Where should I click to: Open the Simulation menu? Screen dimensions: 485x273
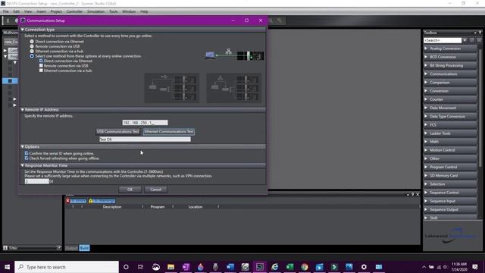[x=96, y=11]
